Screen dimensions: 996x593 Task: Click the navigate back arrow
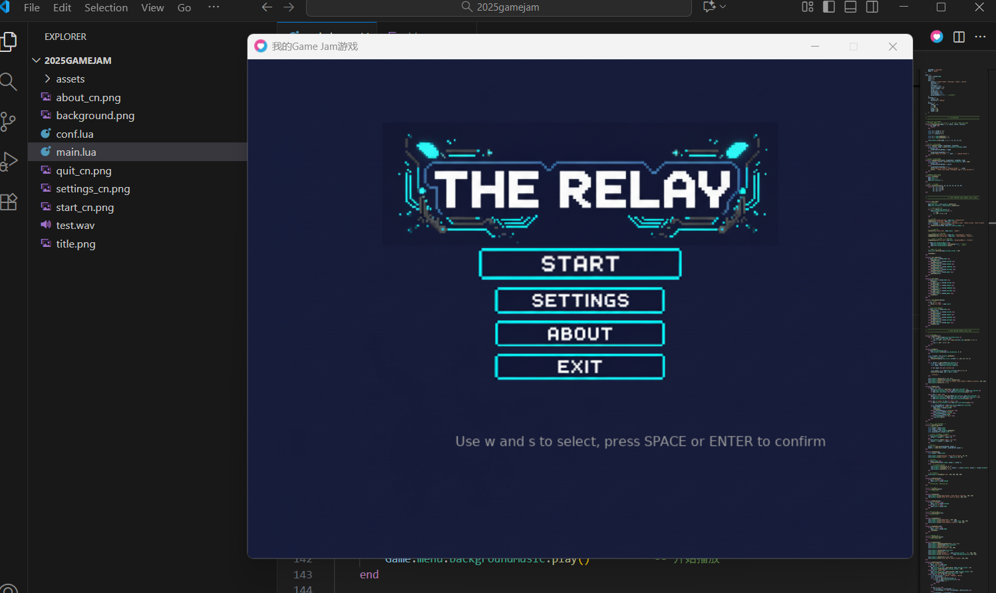267,7
